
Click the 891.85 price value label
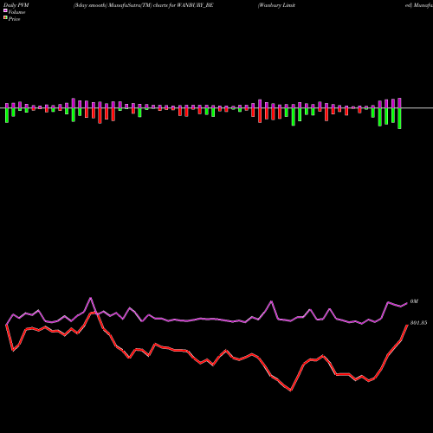(418, 323)
